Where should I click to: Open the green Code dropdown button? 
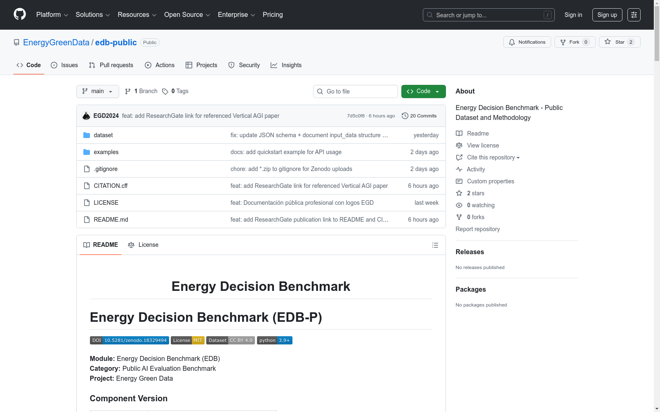point(424,91)
